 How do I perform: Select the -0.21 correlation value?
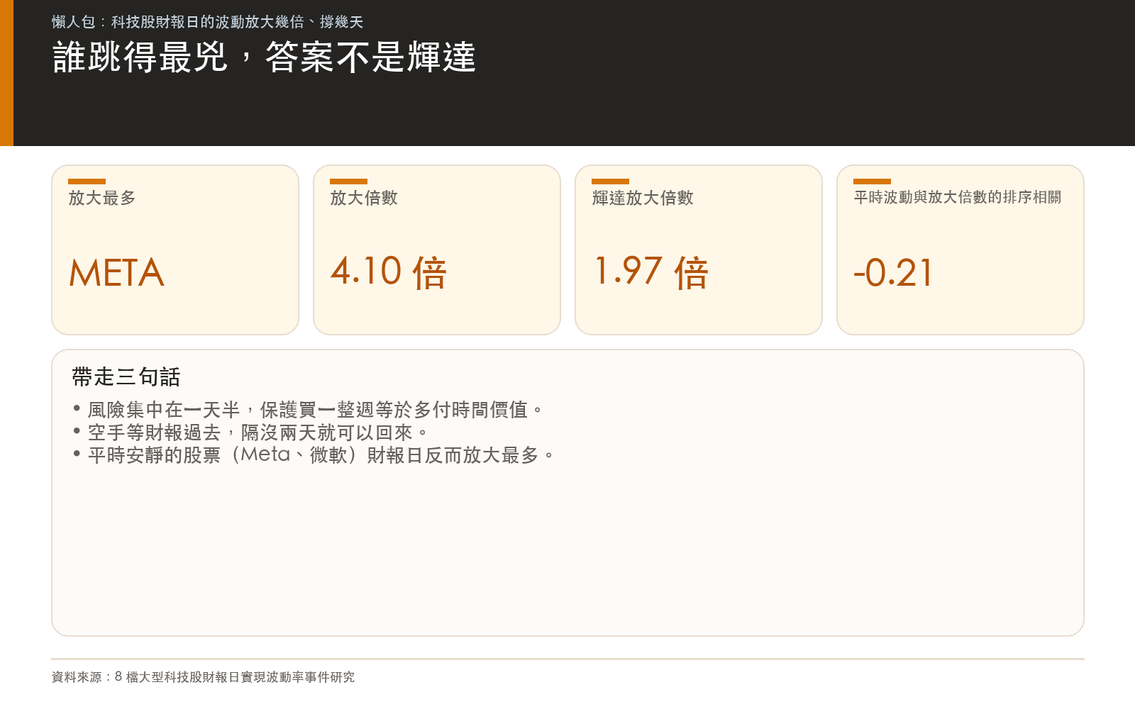(894, 273)
